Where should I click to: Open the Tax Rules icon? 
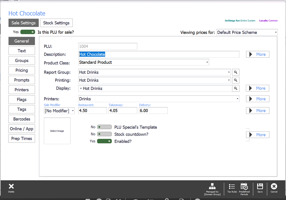tap(232, 187)
